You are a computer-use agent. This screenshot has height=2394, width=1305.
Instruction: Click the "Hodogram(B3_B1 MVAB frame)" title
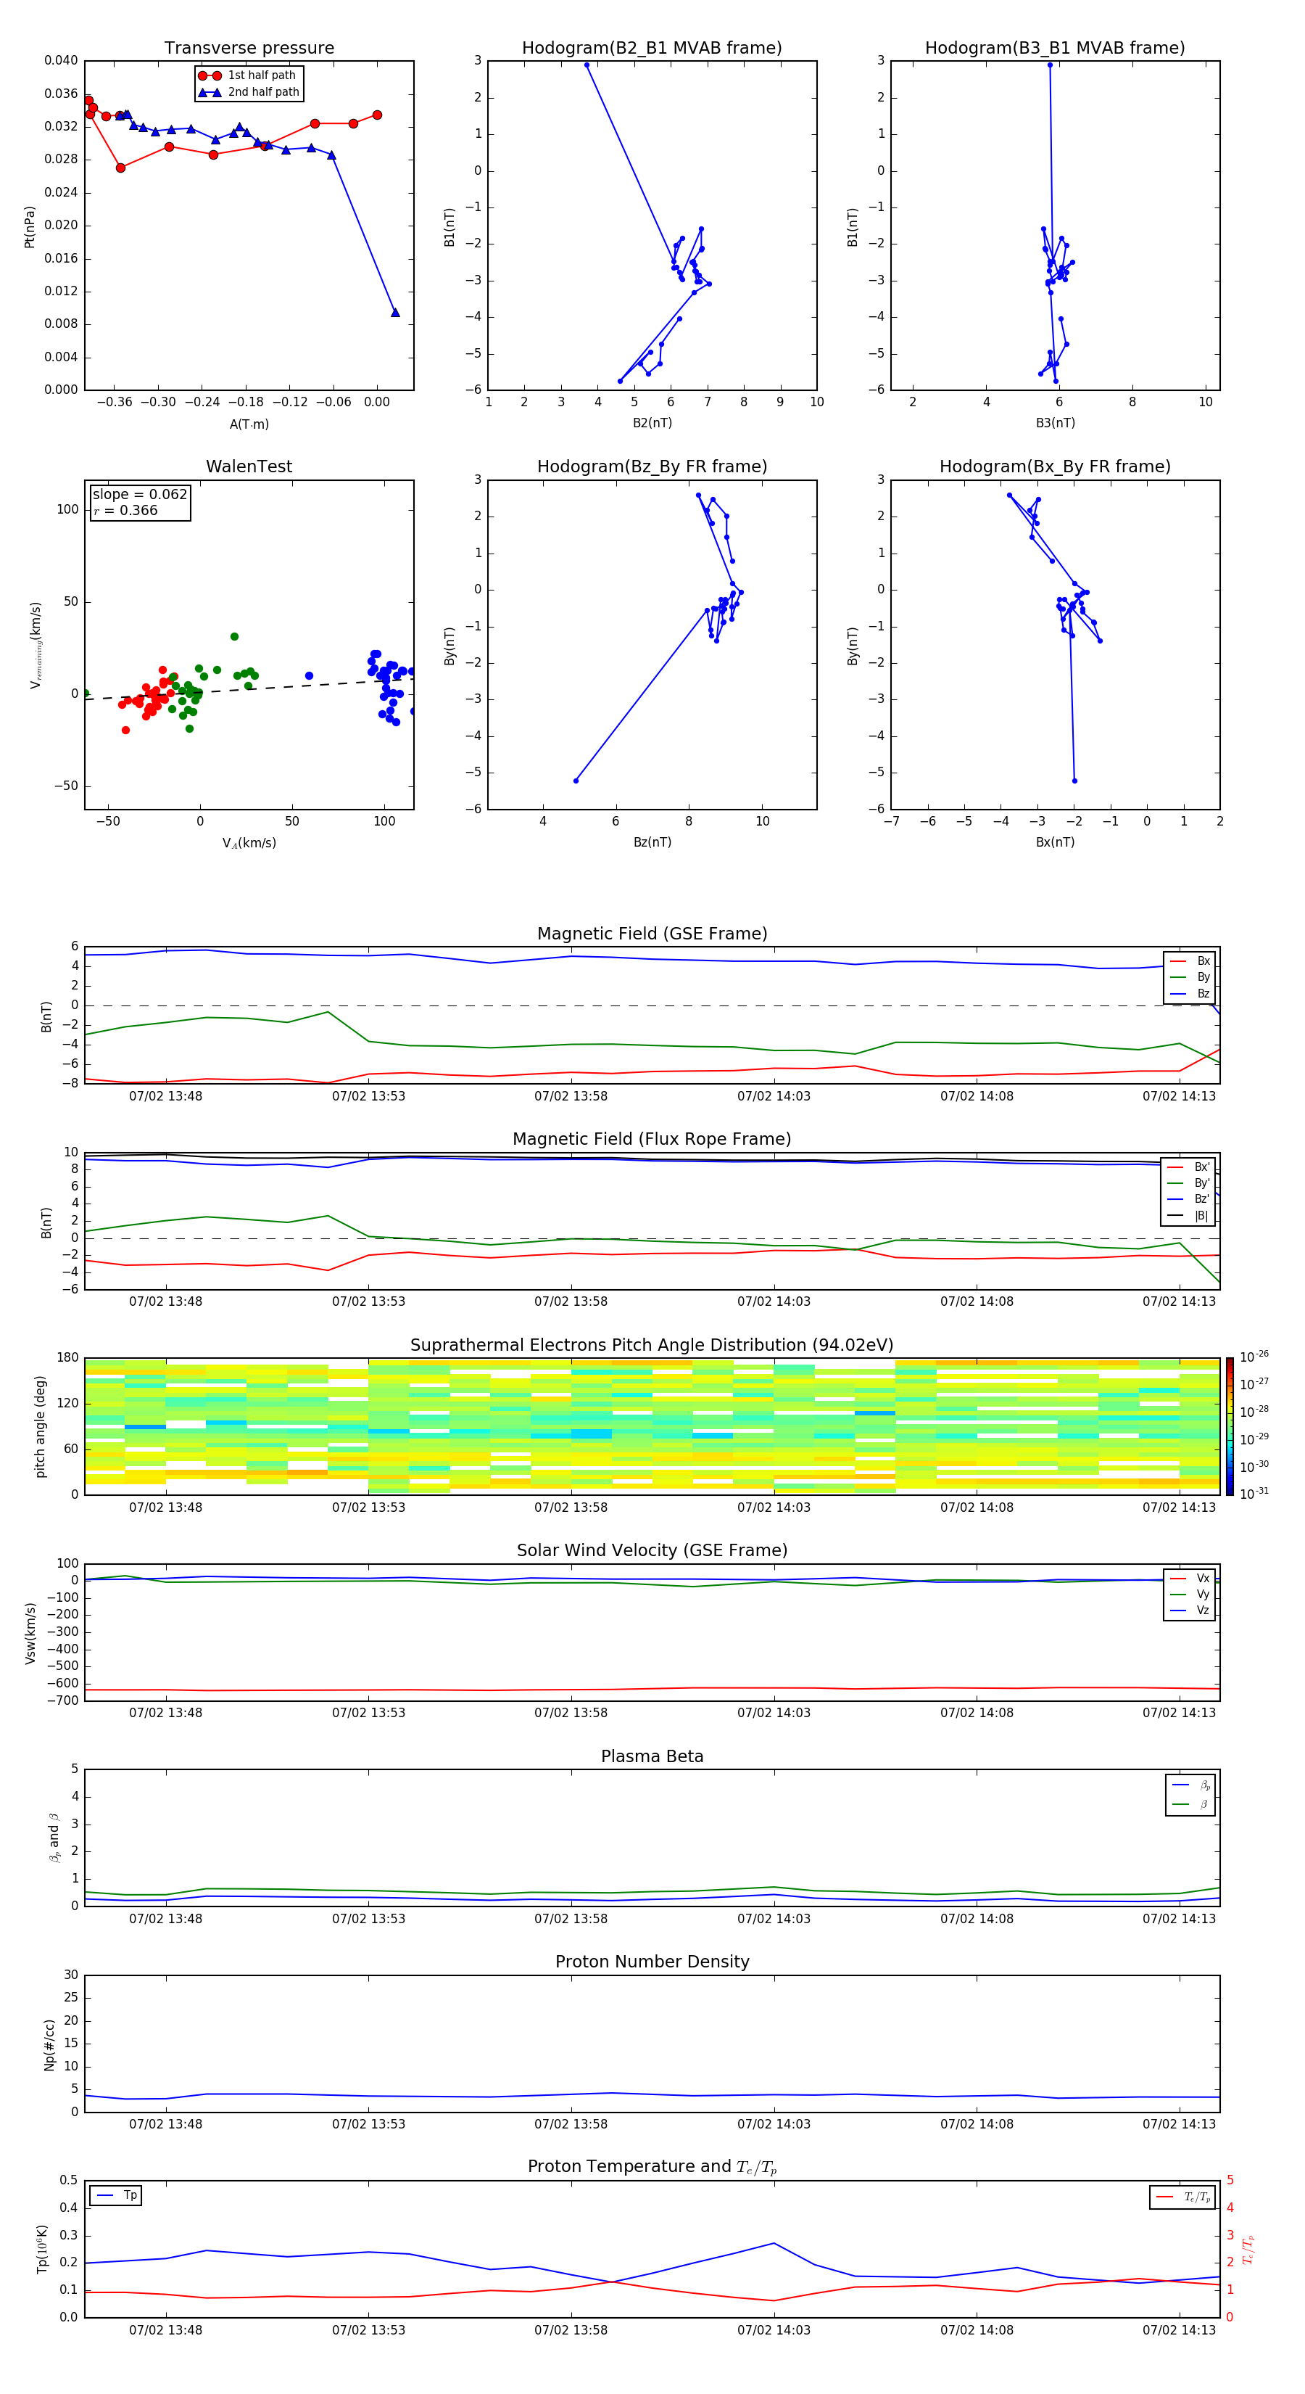pyautogui.click(x=1055, y=49)
